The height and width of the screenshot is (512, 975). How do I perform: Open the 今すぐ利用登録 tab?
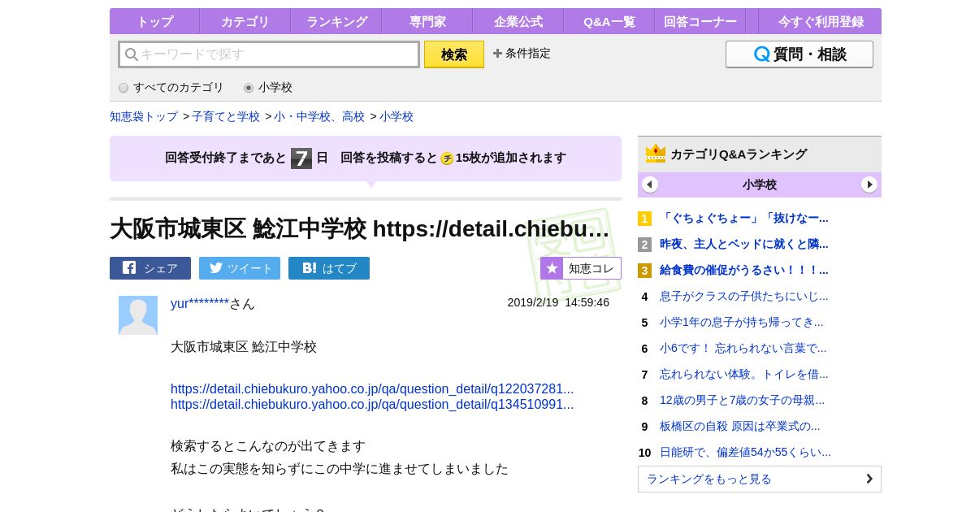(821, 22)
